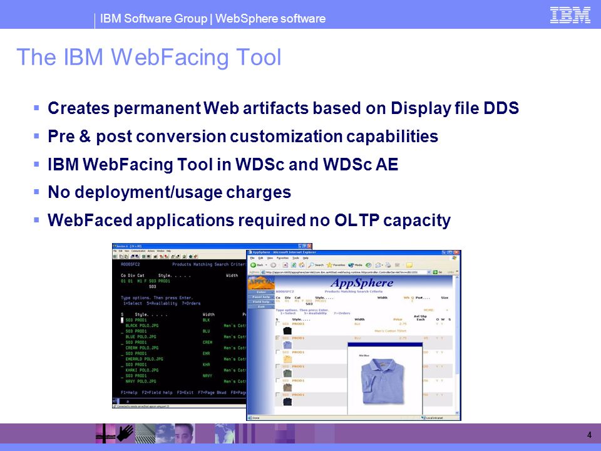Click the Print icon in Internet Explorer toolbar
Screen dimensions: 601x451
click(x=388, y=265)
